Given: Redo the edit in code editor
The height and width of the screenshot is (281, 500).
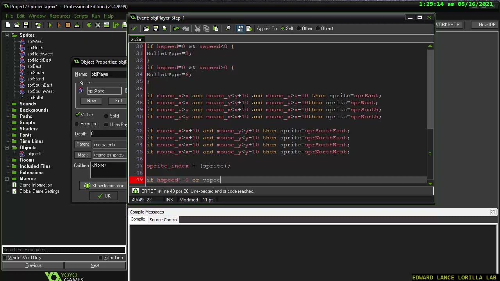Looking at the screenshot, I should (x=186, y=28).
